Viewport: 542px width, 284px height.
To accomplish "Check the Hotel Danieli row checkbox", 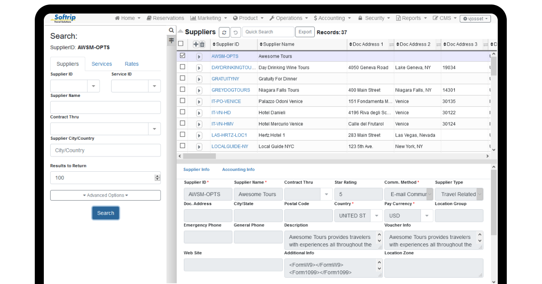I will coord(182,112).
